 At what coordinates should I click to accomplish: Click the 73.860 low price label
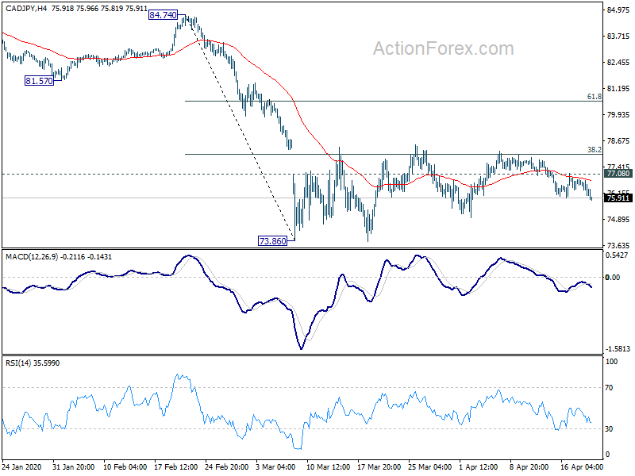click(272, 241)
